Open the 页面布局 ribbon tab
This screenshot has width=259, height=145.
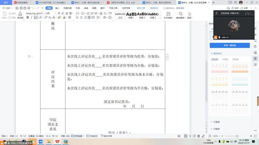[x=67, y=8]
